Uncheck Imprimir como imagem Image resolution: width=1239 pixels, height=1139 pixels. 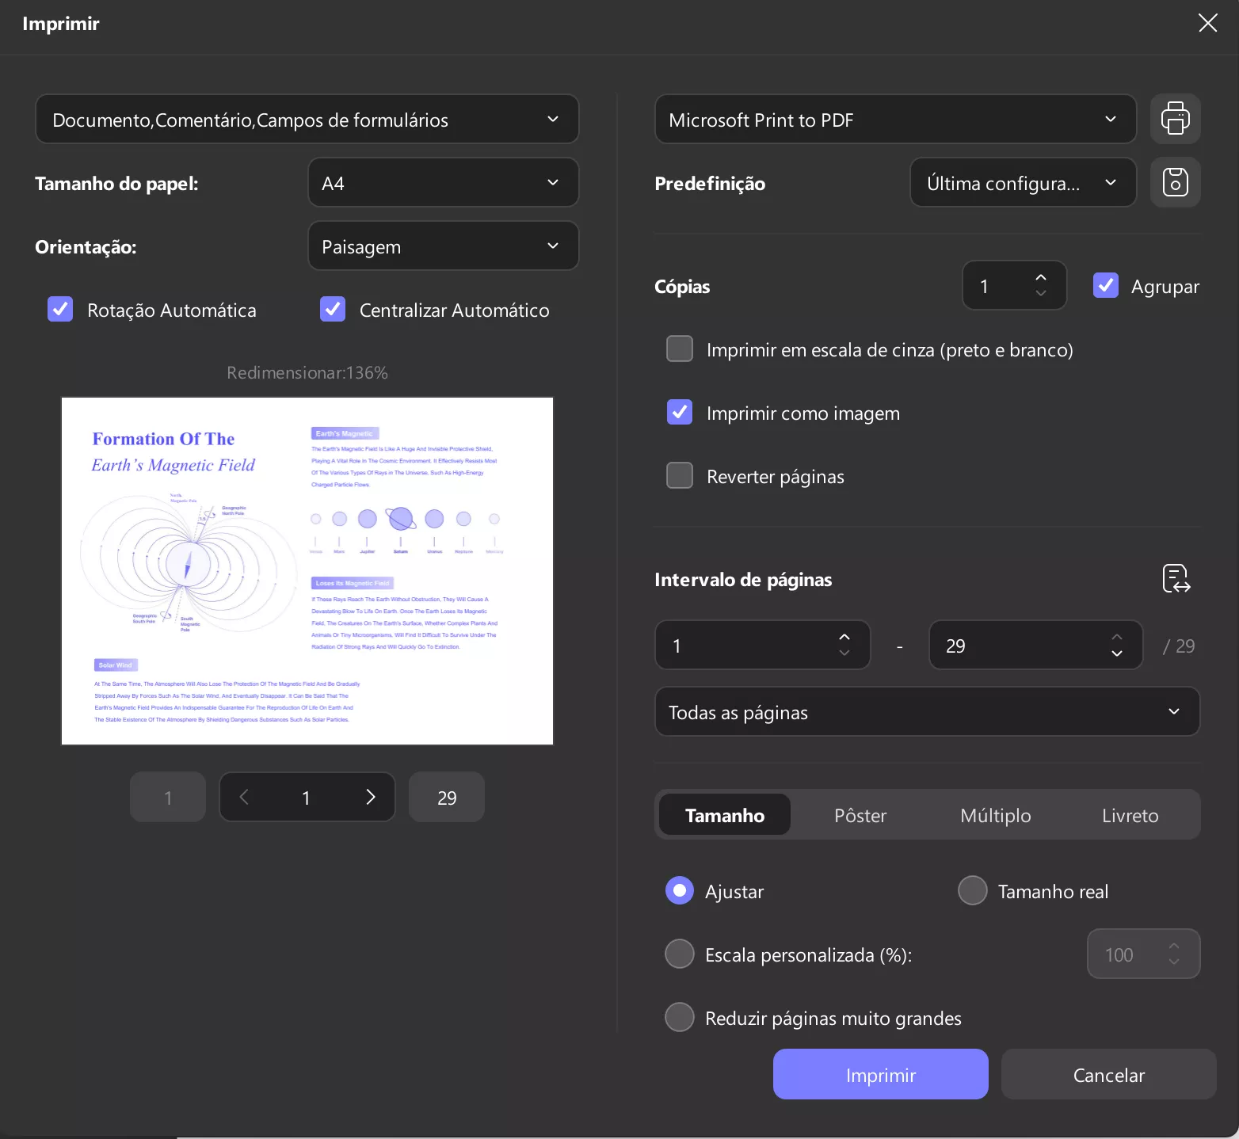(680, 412)
